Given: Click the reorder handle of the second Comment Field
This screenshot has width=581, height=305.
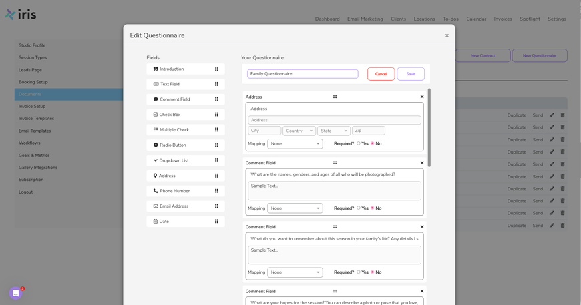Looking at the screenshot, I should 335,226.
